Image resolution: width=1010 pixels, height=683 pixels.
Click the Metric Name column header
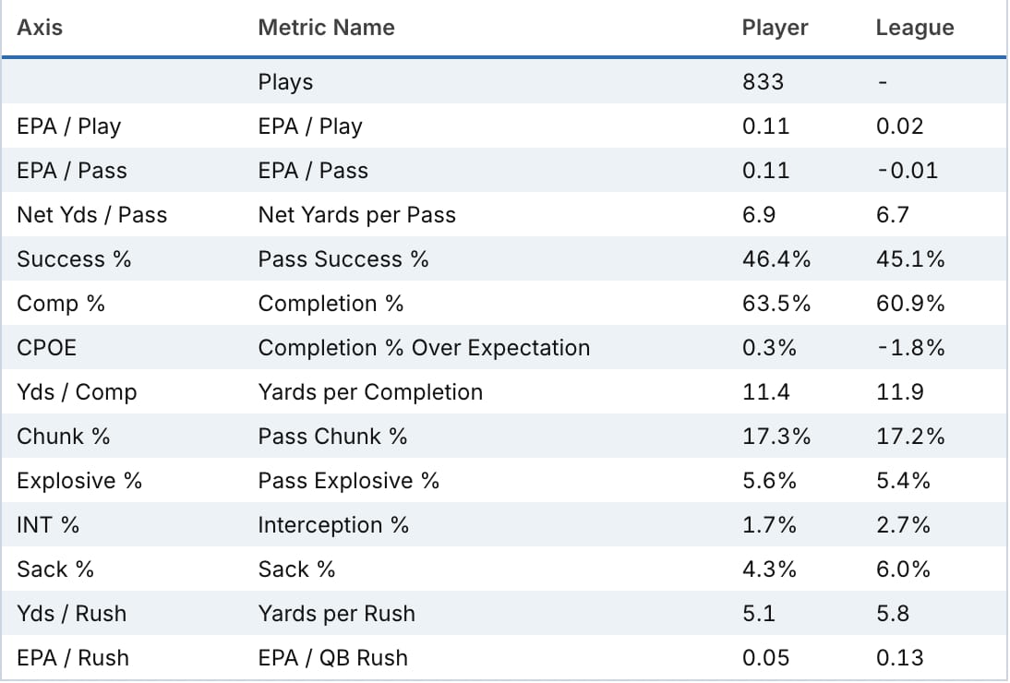(326, 28)
